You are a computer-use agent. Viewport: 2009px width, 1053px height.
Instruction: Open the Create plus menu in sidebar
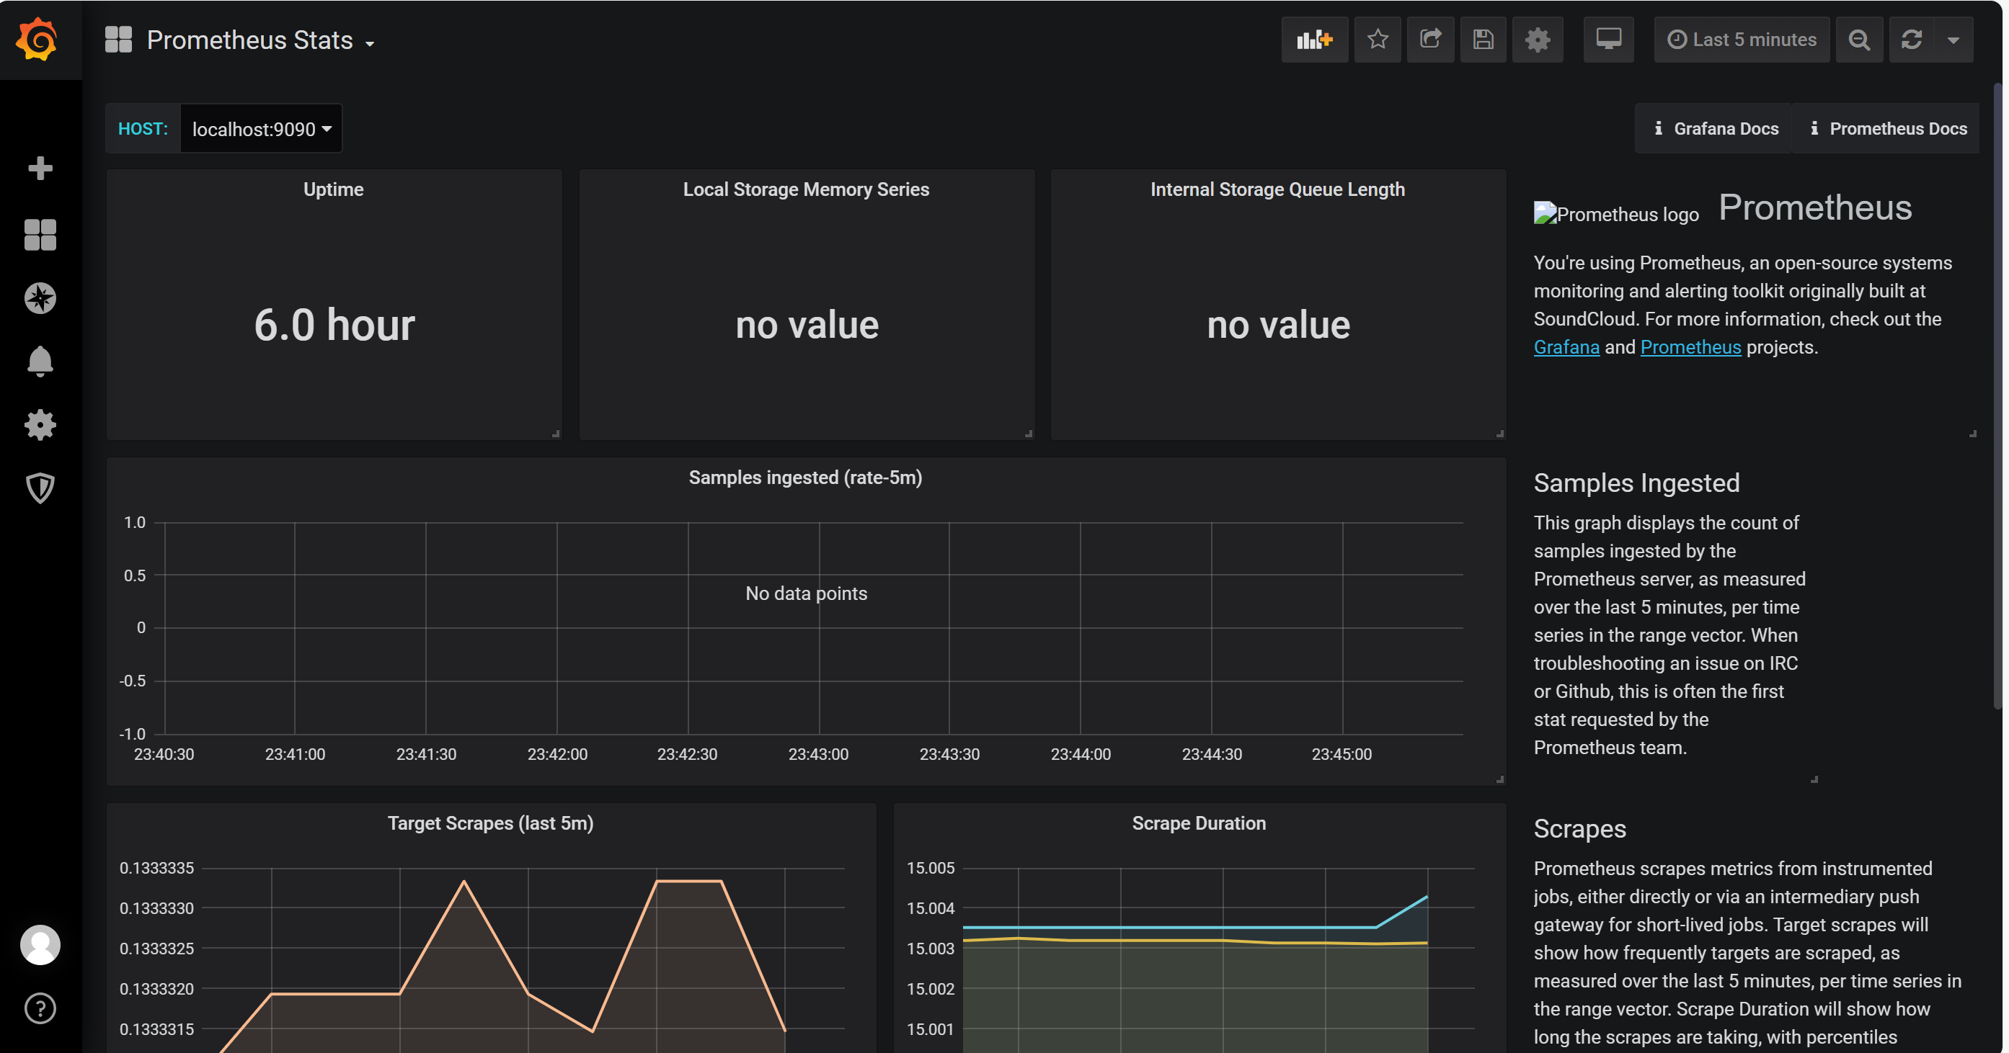[40, 168]
